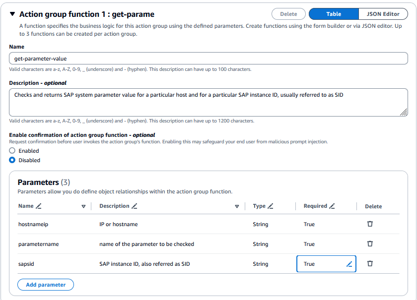Click edit pencil icon beside Required column header

332,206
